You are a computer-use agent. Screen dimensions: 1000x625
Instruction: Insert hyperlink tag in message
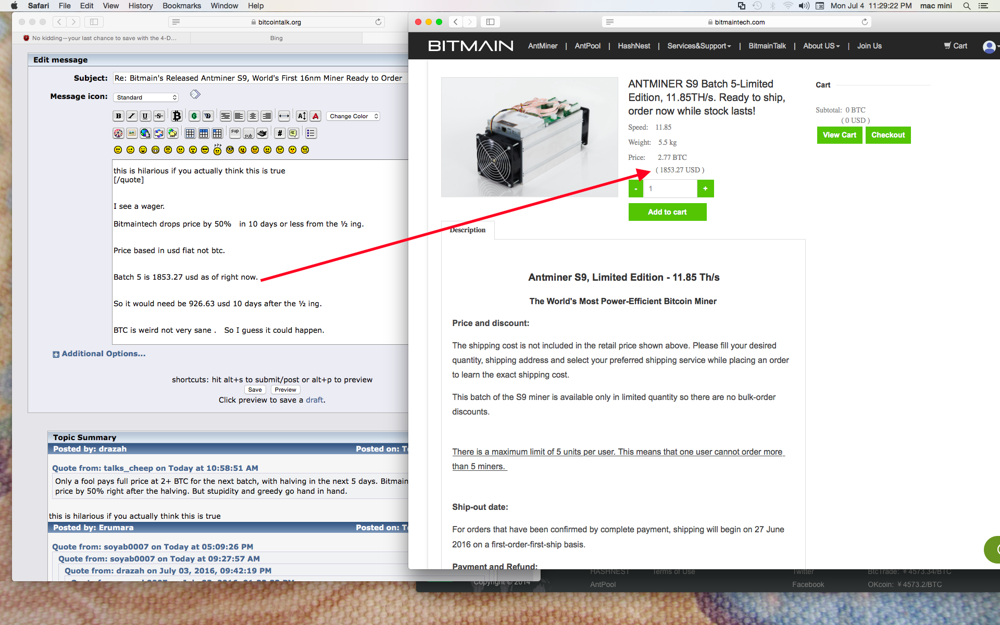(145, 133)
